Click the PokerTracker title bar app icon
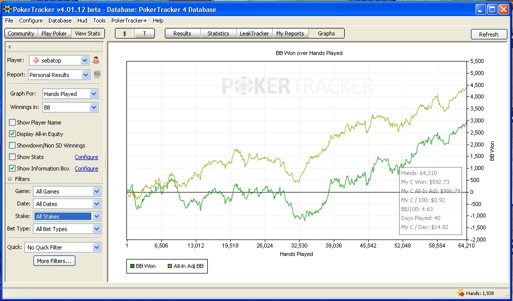 pos(7,9)
